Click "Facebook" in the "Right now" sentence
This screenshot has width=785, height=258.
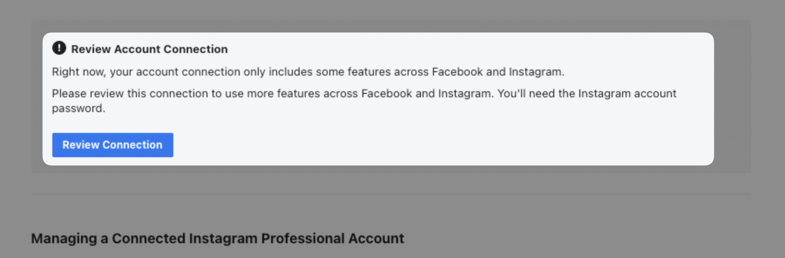pyautogui.click(x=457, y=72)
